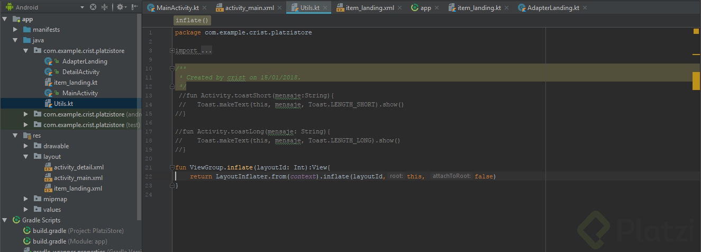Collapse the first com.example.crist.platzistore package

(26, 51)
